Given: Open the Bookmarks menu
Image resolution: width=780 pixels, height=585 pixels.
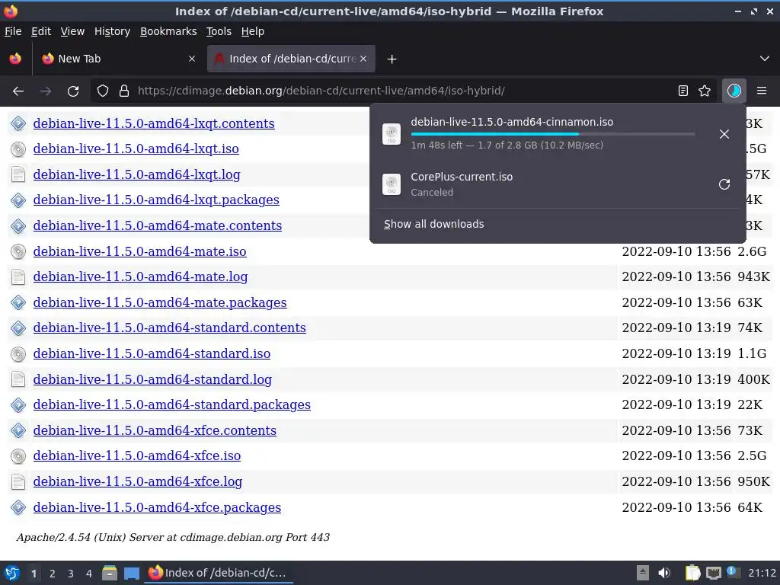Looking at the screenshot, I should click(168, 31).
